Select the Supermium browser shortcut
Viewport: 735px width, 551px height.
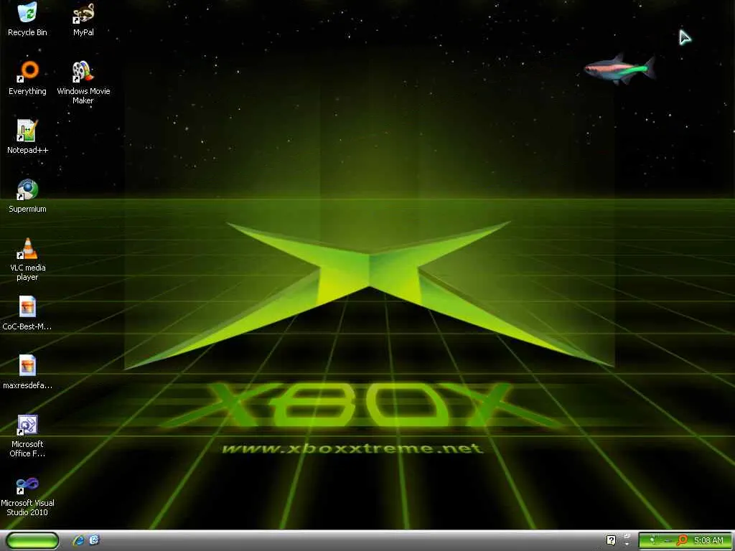pos(27,196)
